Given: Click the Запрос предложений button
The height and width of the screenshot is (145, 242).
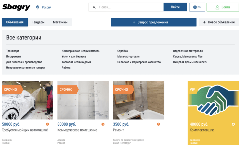Looking at the screenshot, I should 154,22.
